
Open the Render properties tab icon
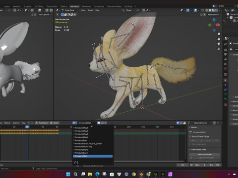[x=225, y=50]
